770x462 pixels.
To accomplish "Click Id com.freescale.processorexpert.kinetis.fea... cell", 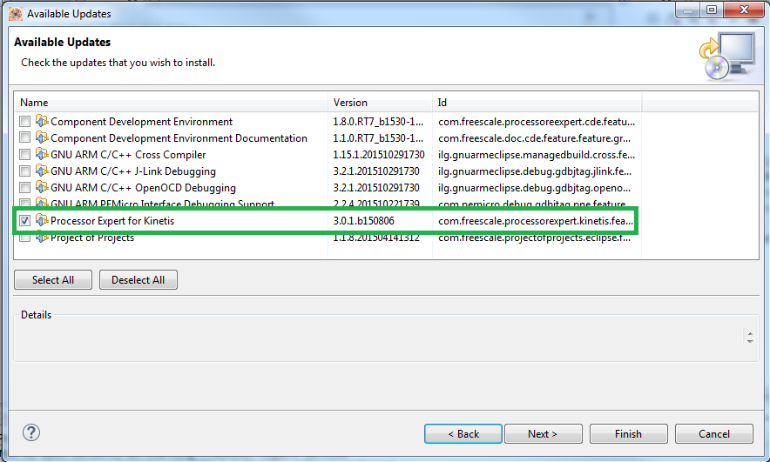I will [536, 221].
